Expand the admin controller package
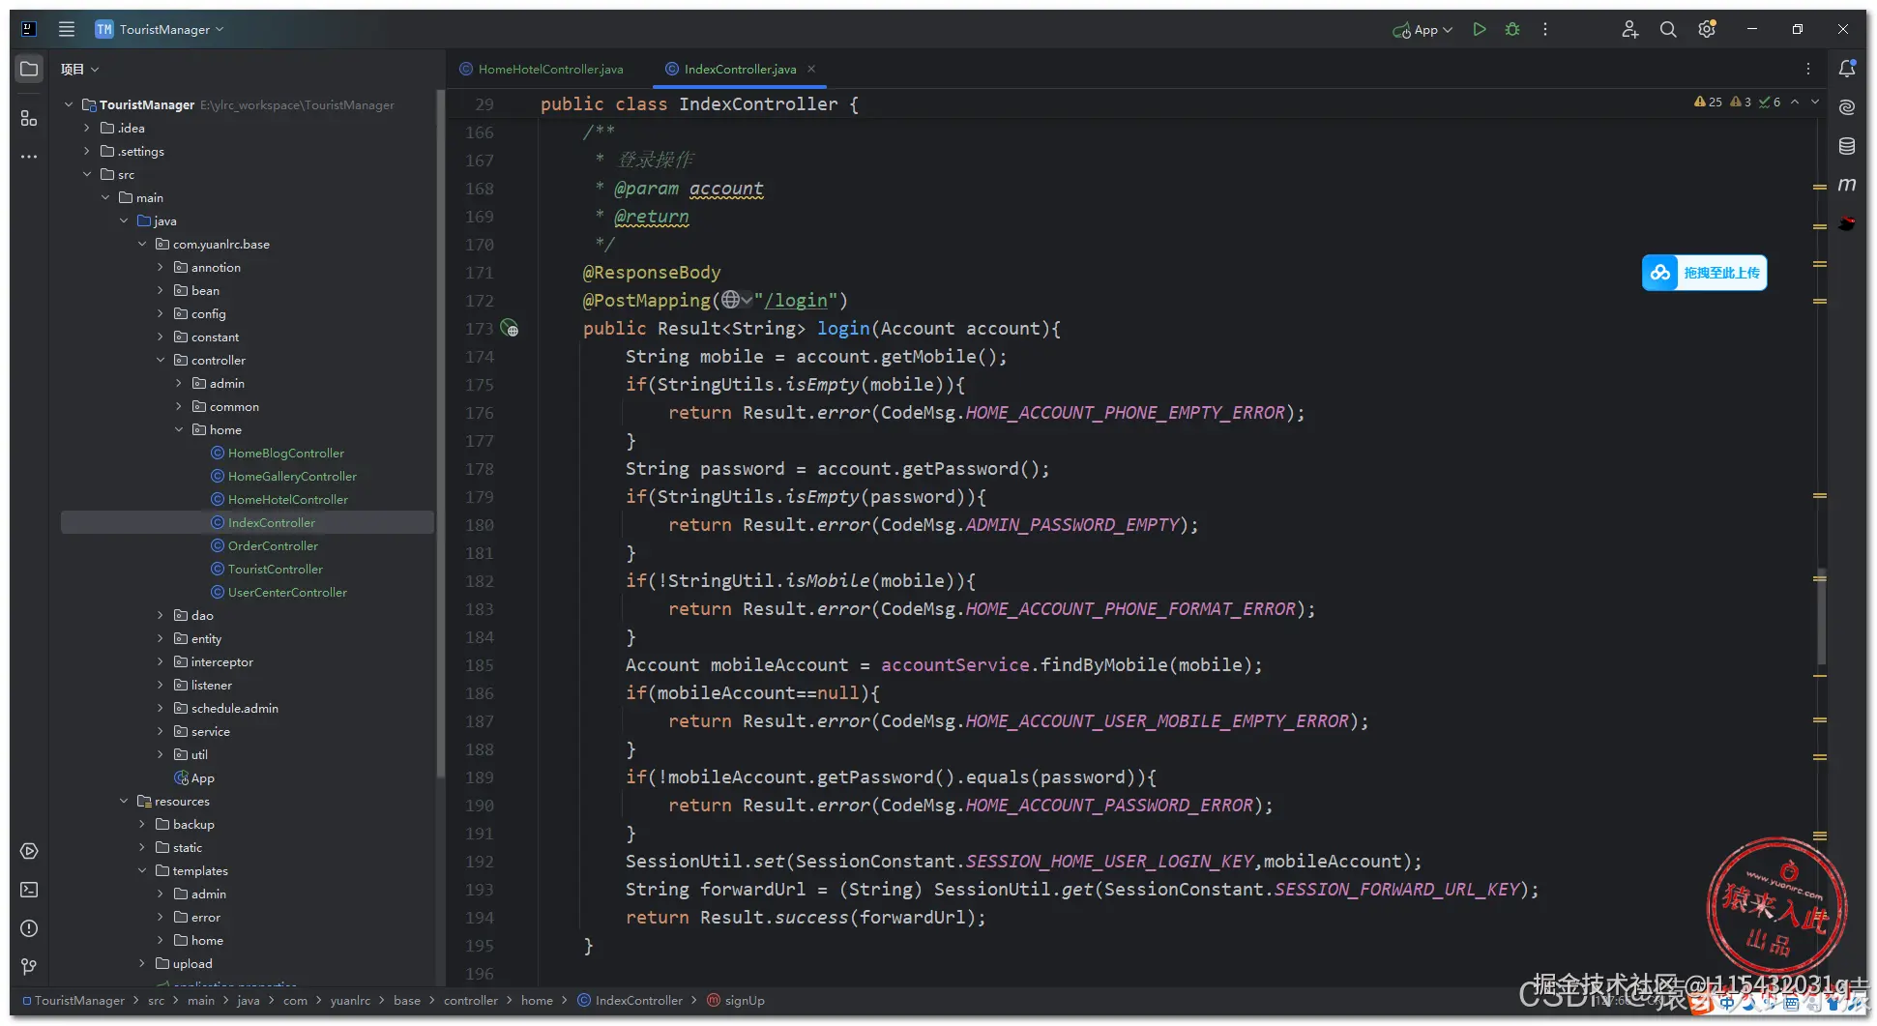 (x=179, y=383)
